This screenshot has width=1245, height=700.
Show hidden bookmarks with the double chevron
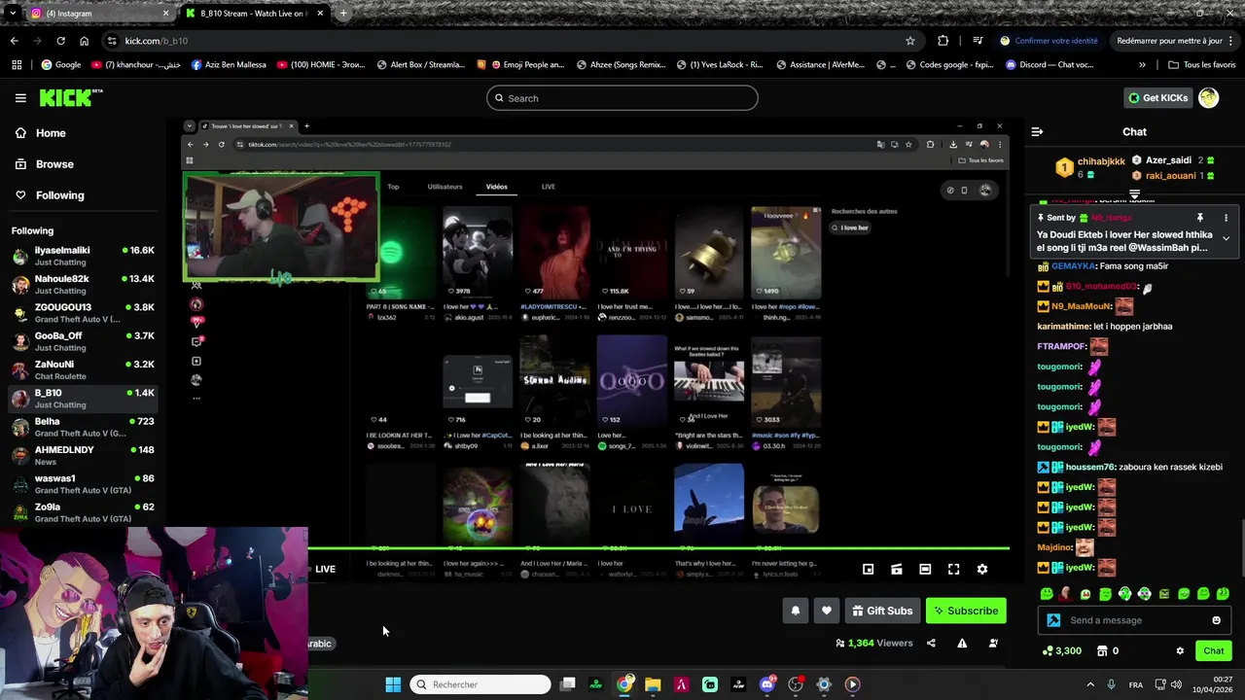tap(1142, 65)
